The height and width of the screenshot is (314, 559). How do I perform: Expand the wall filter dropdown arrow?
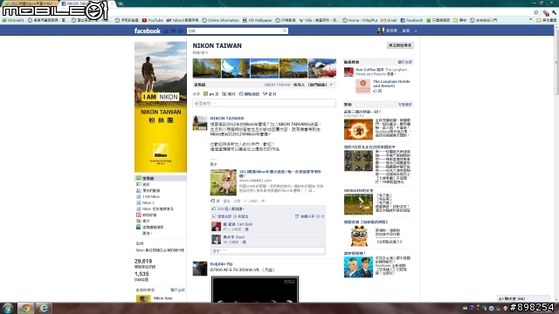tap(331, 85)
